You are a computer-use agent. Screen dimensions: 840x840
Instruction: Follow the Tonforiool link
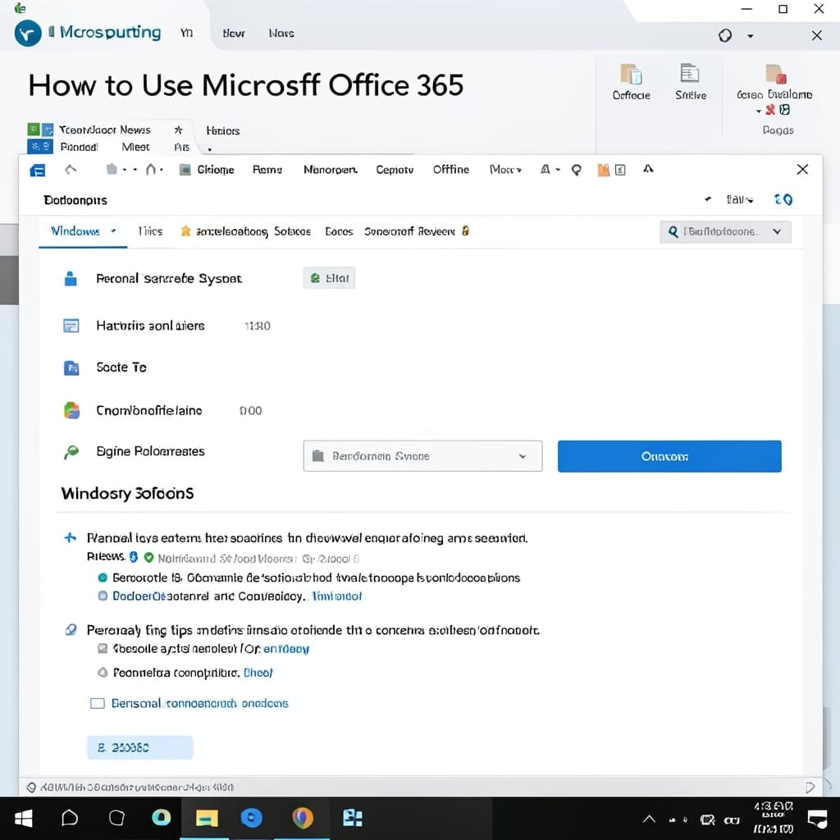pyautogui.click(x=336, y=596)
